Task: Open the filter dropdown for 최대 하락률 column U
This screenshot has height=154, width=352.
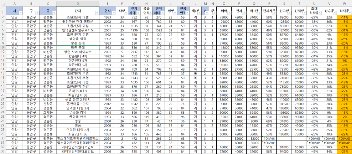Action: (x=320, y=13)
